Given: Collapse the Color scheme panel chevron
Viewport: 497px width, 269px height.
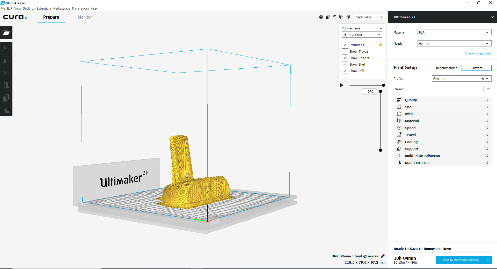Looking at the screenshot, I should click(x=381, y=28).
